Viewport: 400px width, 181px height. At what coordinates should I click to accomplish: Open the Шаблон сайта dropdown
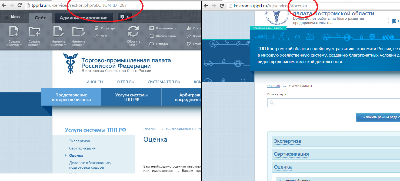click(164, 36)
